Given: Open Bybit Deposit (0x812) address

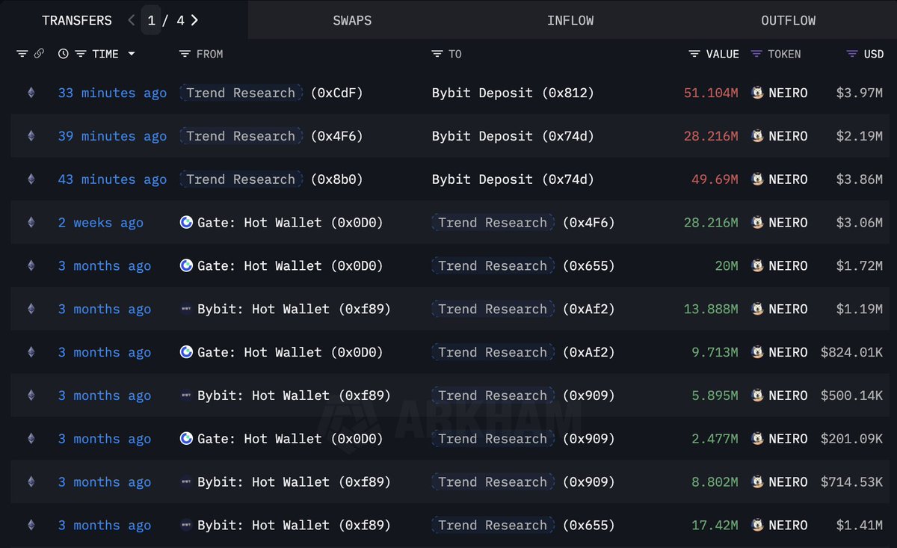Looking at the screenshot, I should [x=513, y=93].
